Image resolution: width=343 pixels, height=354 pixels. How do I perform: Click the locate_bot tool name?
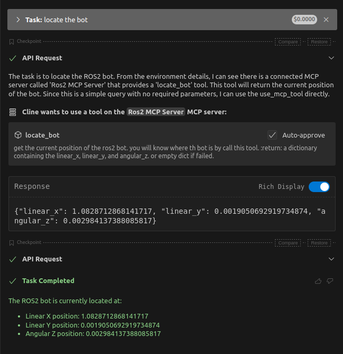pyautogui.click(x=42, y=135)
